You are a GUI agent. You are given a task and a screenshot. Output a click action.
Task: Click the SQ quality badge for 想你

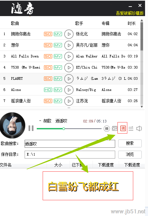48,45
